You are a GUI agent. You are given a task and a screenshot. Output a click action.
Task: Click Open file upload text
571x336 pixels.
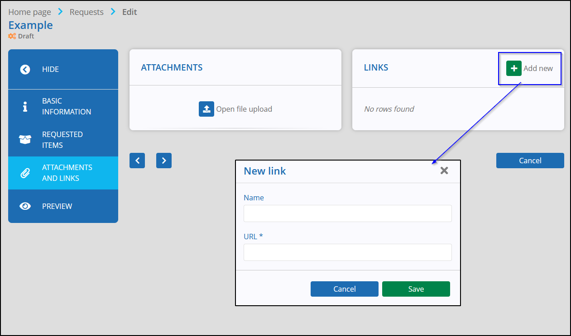[x=244, y=109]
